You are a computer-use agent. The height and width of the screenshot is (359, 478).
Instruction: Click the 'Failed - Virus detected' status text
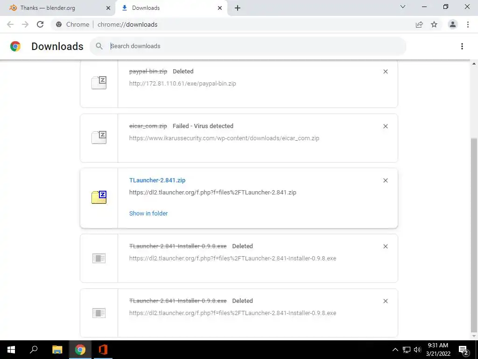(x=203, y=126)
